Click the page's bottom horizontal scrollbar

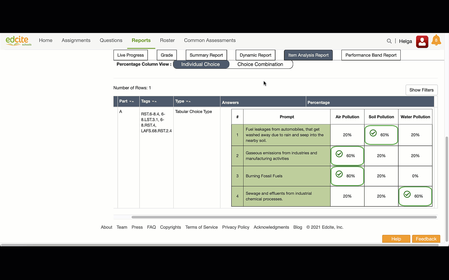220,245
